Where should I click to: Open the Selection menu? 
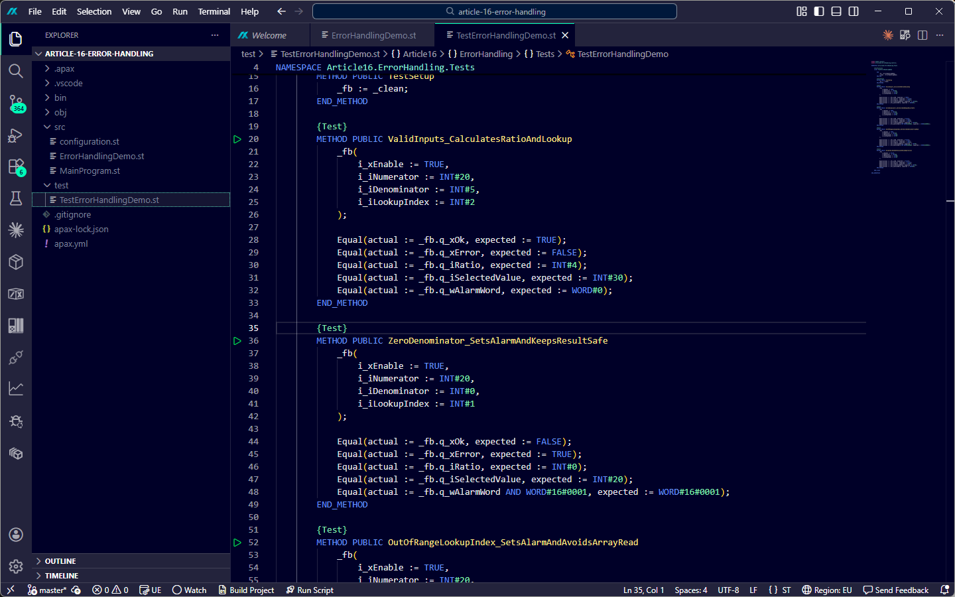(94, 11)
